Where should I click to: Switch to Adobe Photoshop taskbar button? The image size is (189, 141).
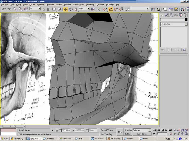click(66, 139)
